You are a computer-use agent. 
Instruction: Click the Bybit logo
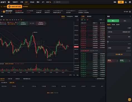(x=3, y=2)
